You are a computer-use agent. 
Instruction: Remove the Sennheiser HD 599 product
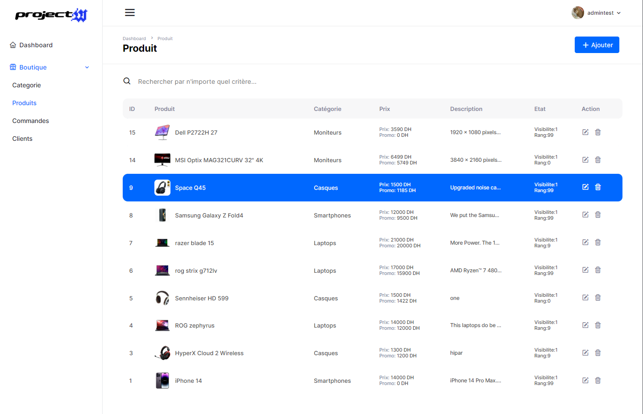(597, 298)
